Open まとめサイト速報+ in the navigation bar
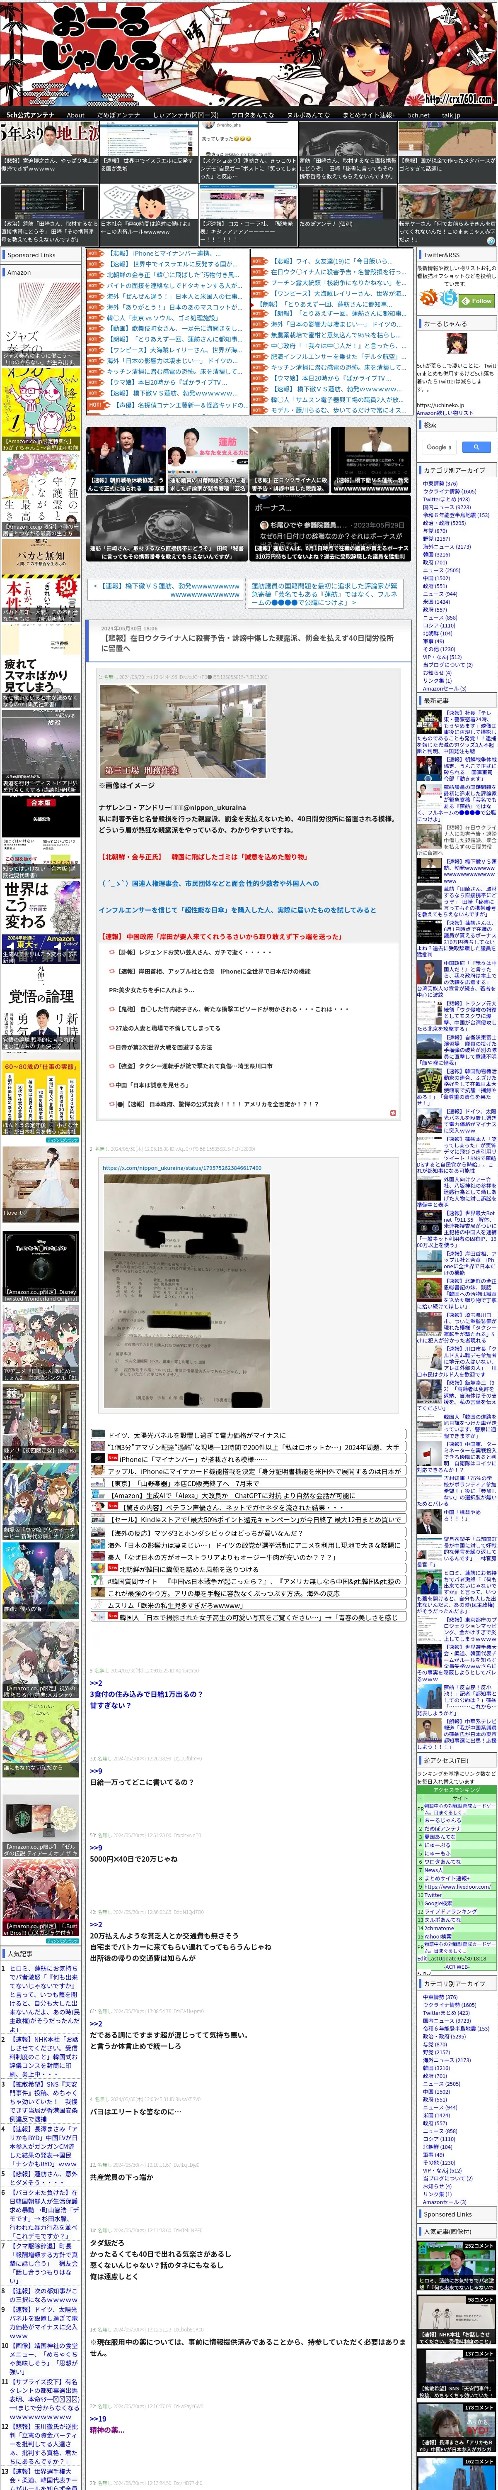This screenshot has height=2490, width=498. [369, 114]
